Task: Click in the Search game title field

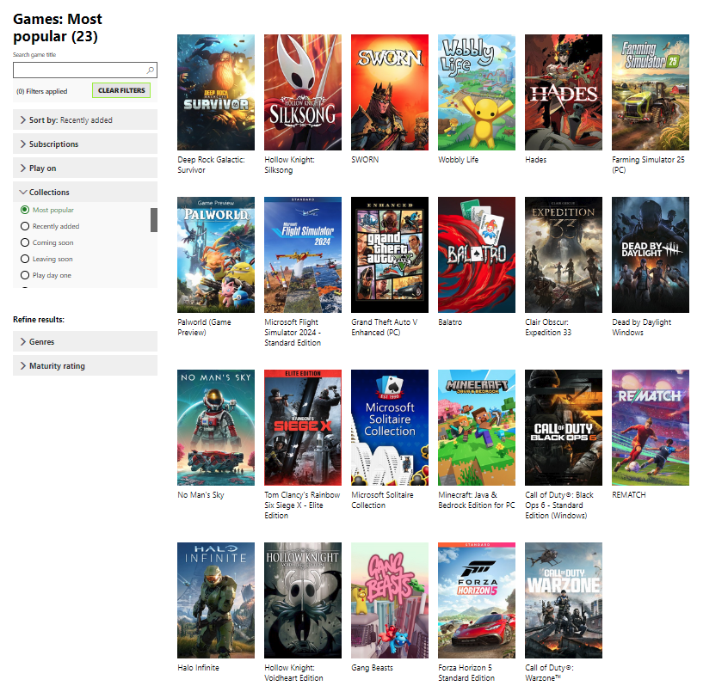Action: (85, 70)
